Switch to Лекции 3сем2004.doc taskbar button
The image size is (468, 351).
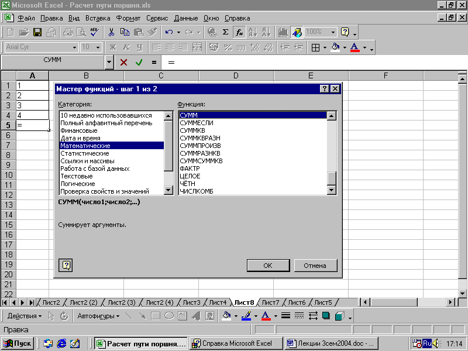332,343
